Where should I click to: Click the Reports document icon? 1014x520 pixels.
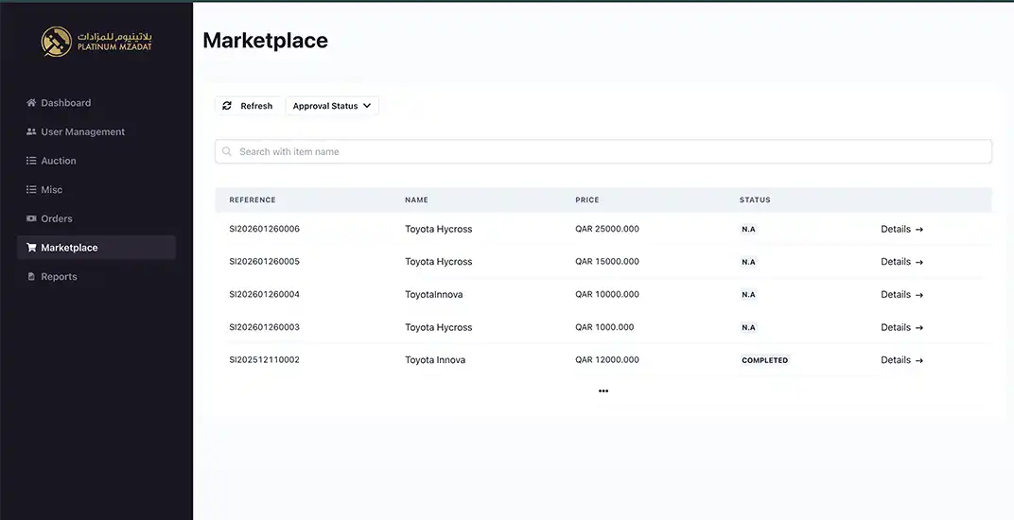(x=31, y=277)
